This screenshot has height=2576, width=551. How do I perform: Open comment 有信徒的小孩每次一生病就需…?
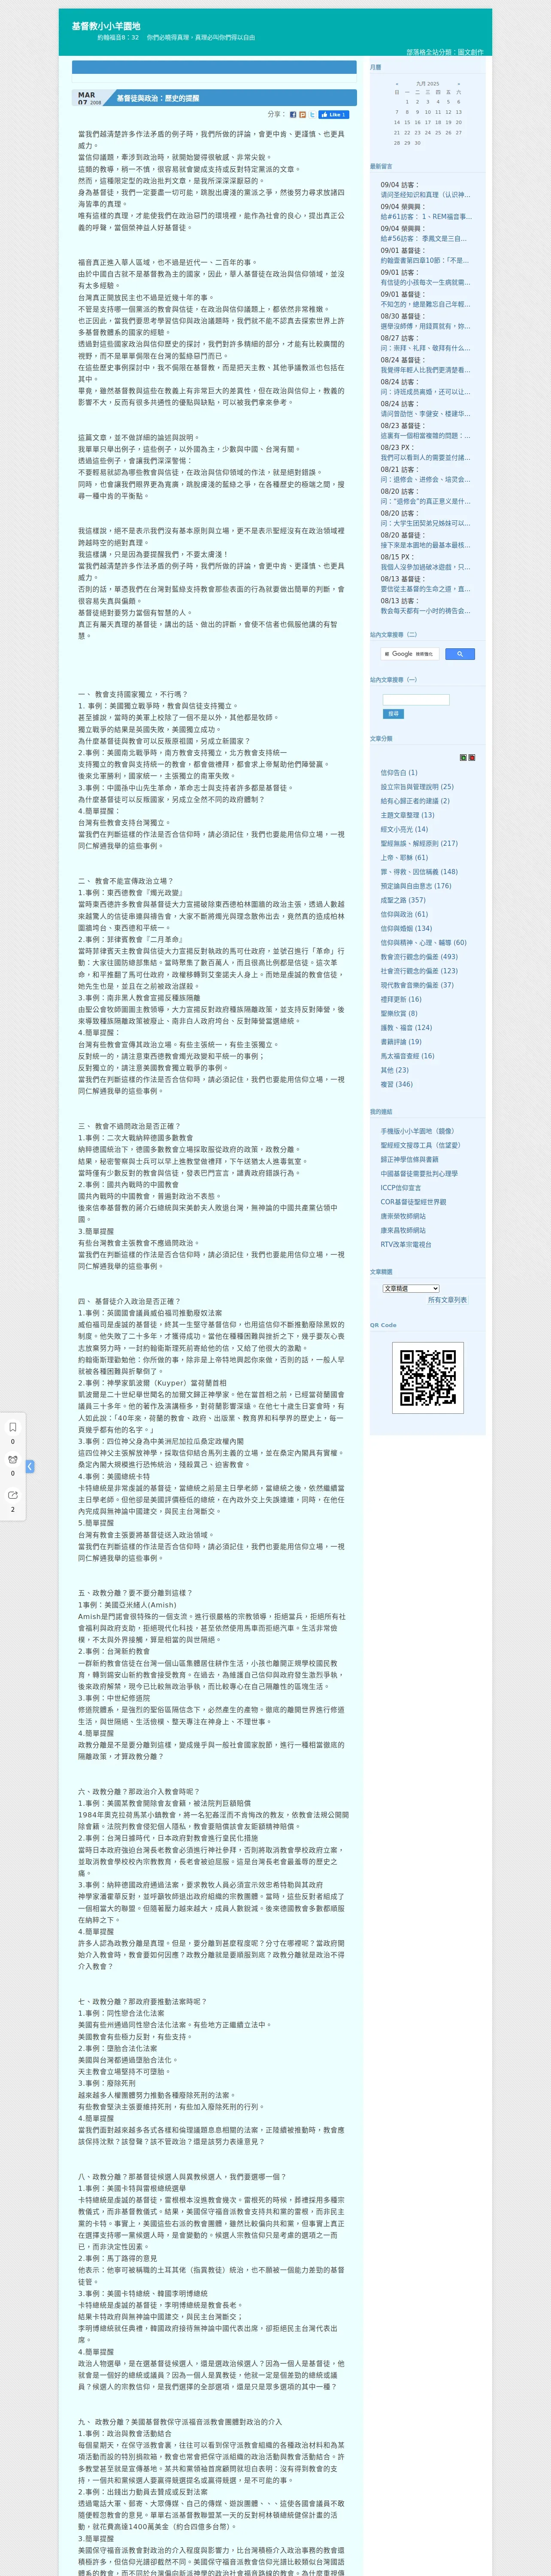[x=425, y=282]
